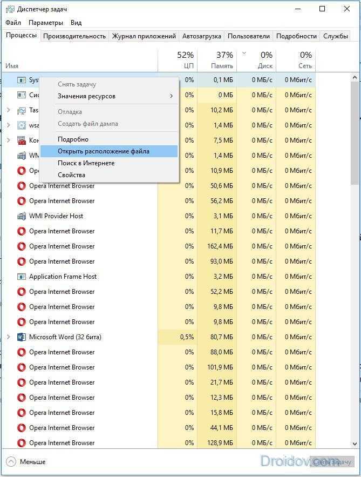Screen dimensions: 361x477
Task: Click the Opera icon on the 128,9 МБ row
Action: pos(21,443)
